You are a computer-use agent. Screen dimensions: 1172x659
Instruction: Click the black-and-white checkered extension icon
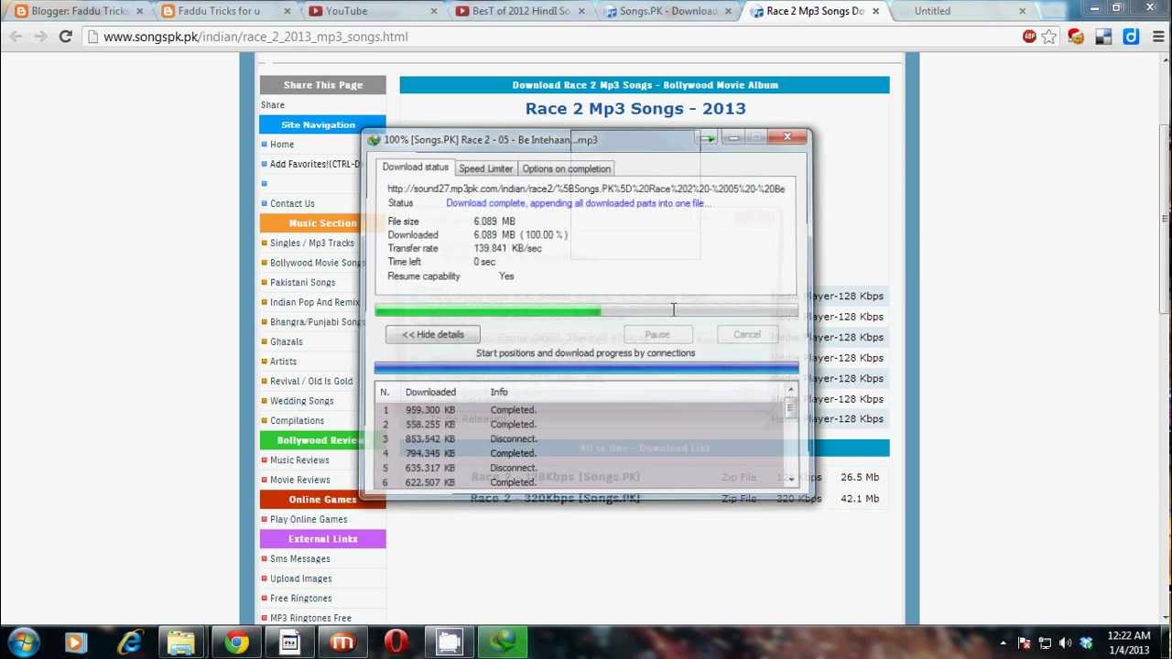click(x=1103, y=37)
